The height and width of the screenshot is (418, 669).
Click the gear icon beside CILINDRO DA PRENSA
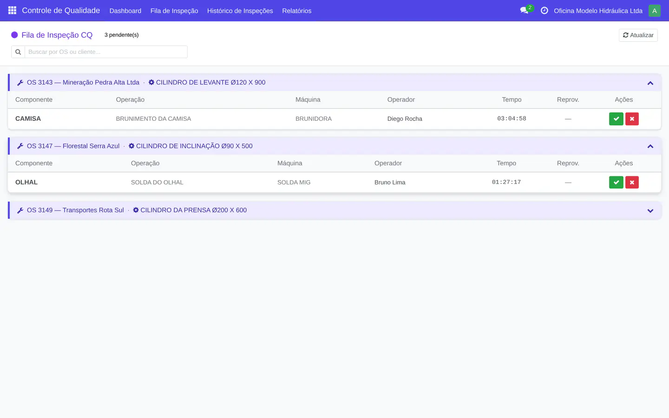(136, 210)
